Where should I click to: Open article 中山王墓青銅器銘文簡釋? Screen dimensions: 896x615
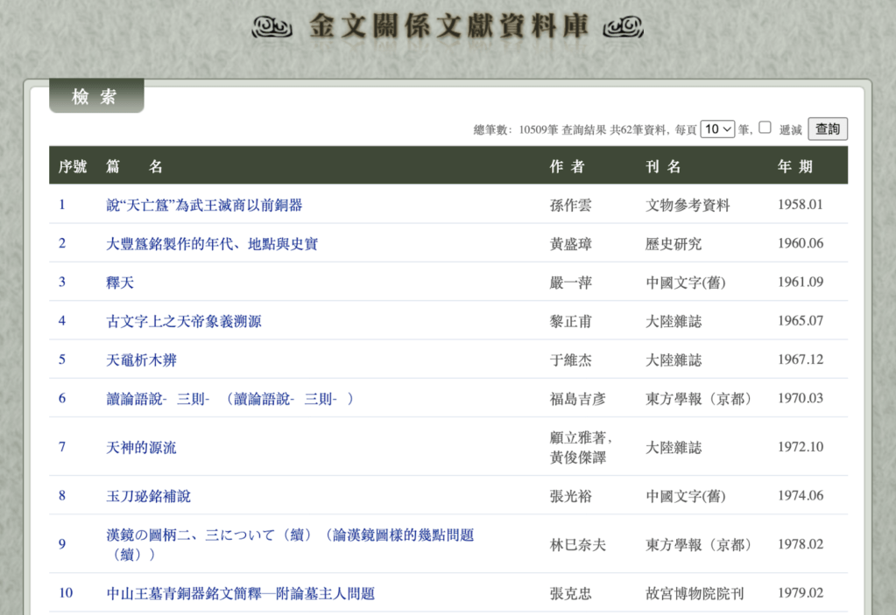coord(240,594)
